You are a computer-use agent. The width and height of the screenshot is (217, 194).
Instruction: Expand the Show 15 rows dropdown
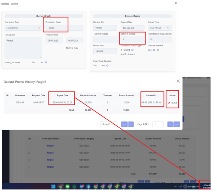pos(109,124)
